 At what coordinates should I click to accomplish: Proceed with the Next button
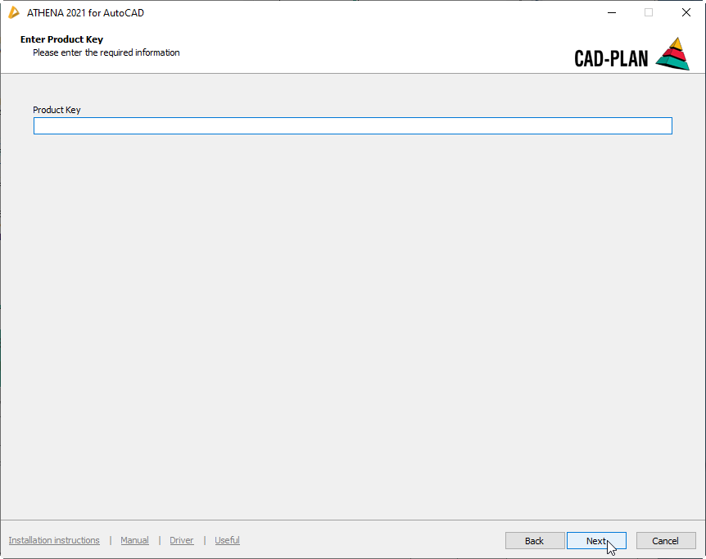point(596,541)
